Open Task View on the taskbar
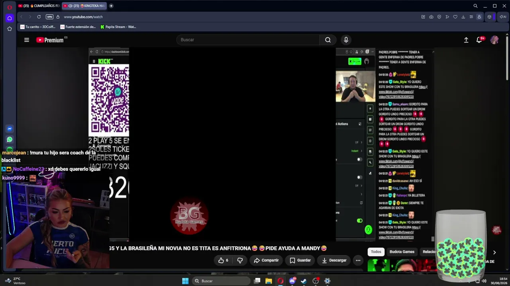510x286 pixels. click(257, 281)
